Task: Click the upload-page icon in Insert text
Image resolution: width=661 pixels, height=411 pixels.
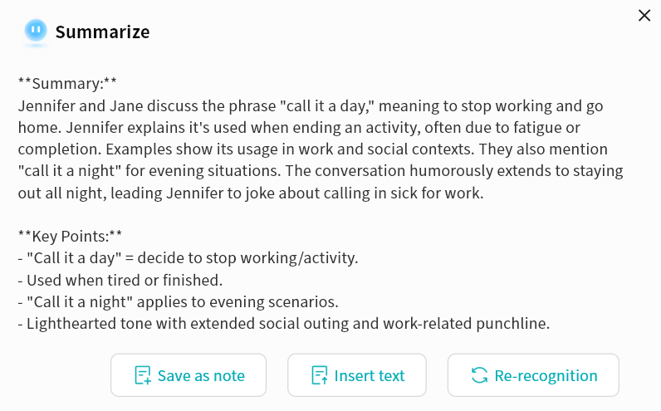Action: tap(320, 375)
